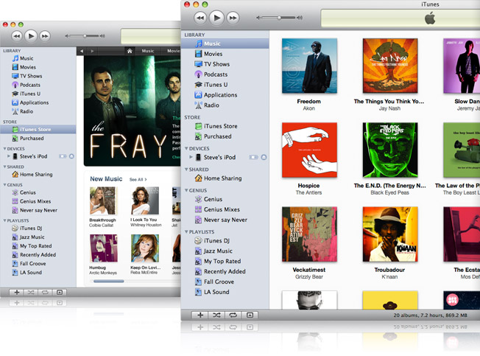This screenshot has width=480, height=356.
Task: Click the add playlist plus button in the front window
Action: [x=200, y=315]
